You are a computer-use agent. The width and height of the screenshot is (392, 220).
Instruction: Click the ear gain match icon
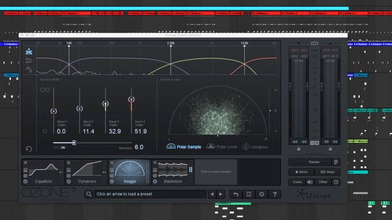coord(336,162)
